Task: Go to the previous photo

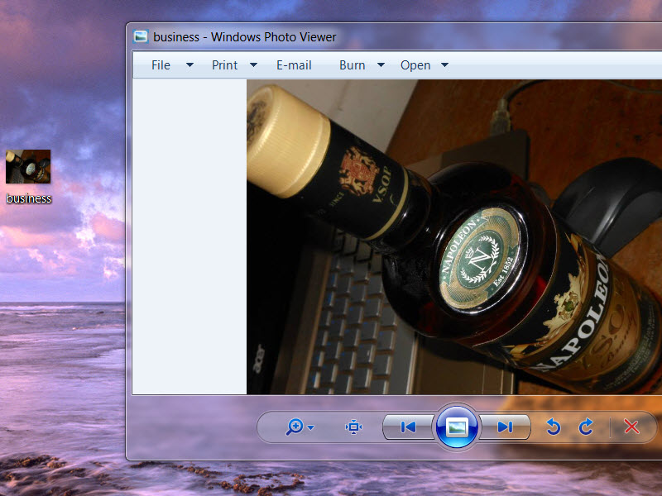Action: coord(408,427)
